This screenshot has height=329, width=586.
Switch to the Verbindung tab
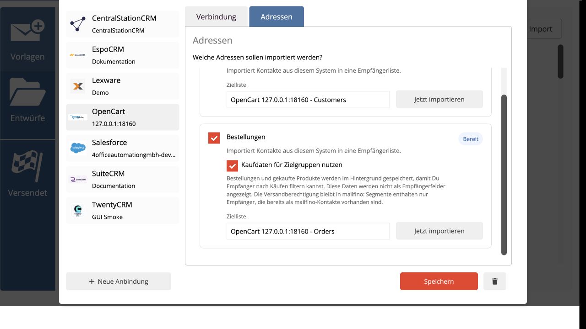click(216, 17)
